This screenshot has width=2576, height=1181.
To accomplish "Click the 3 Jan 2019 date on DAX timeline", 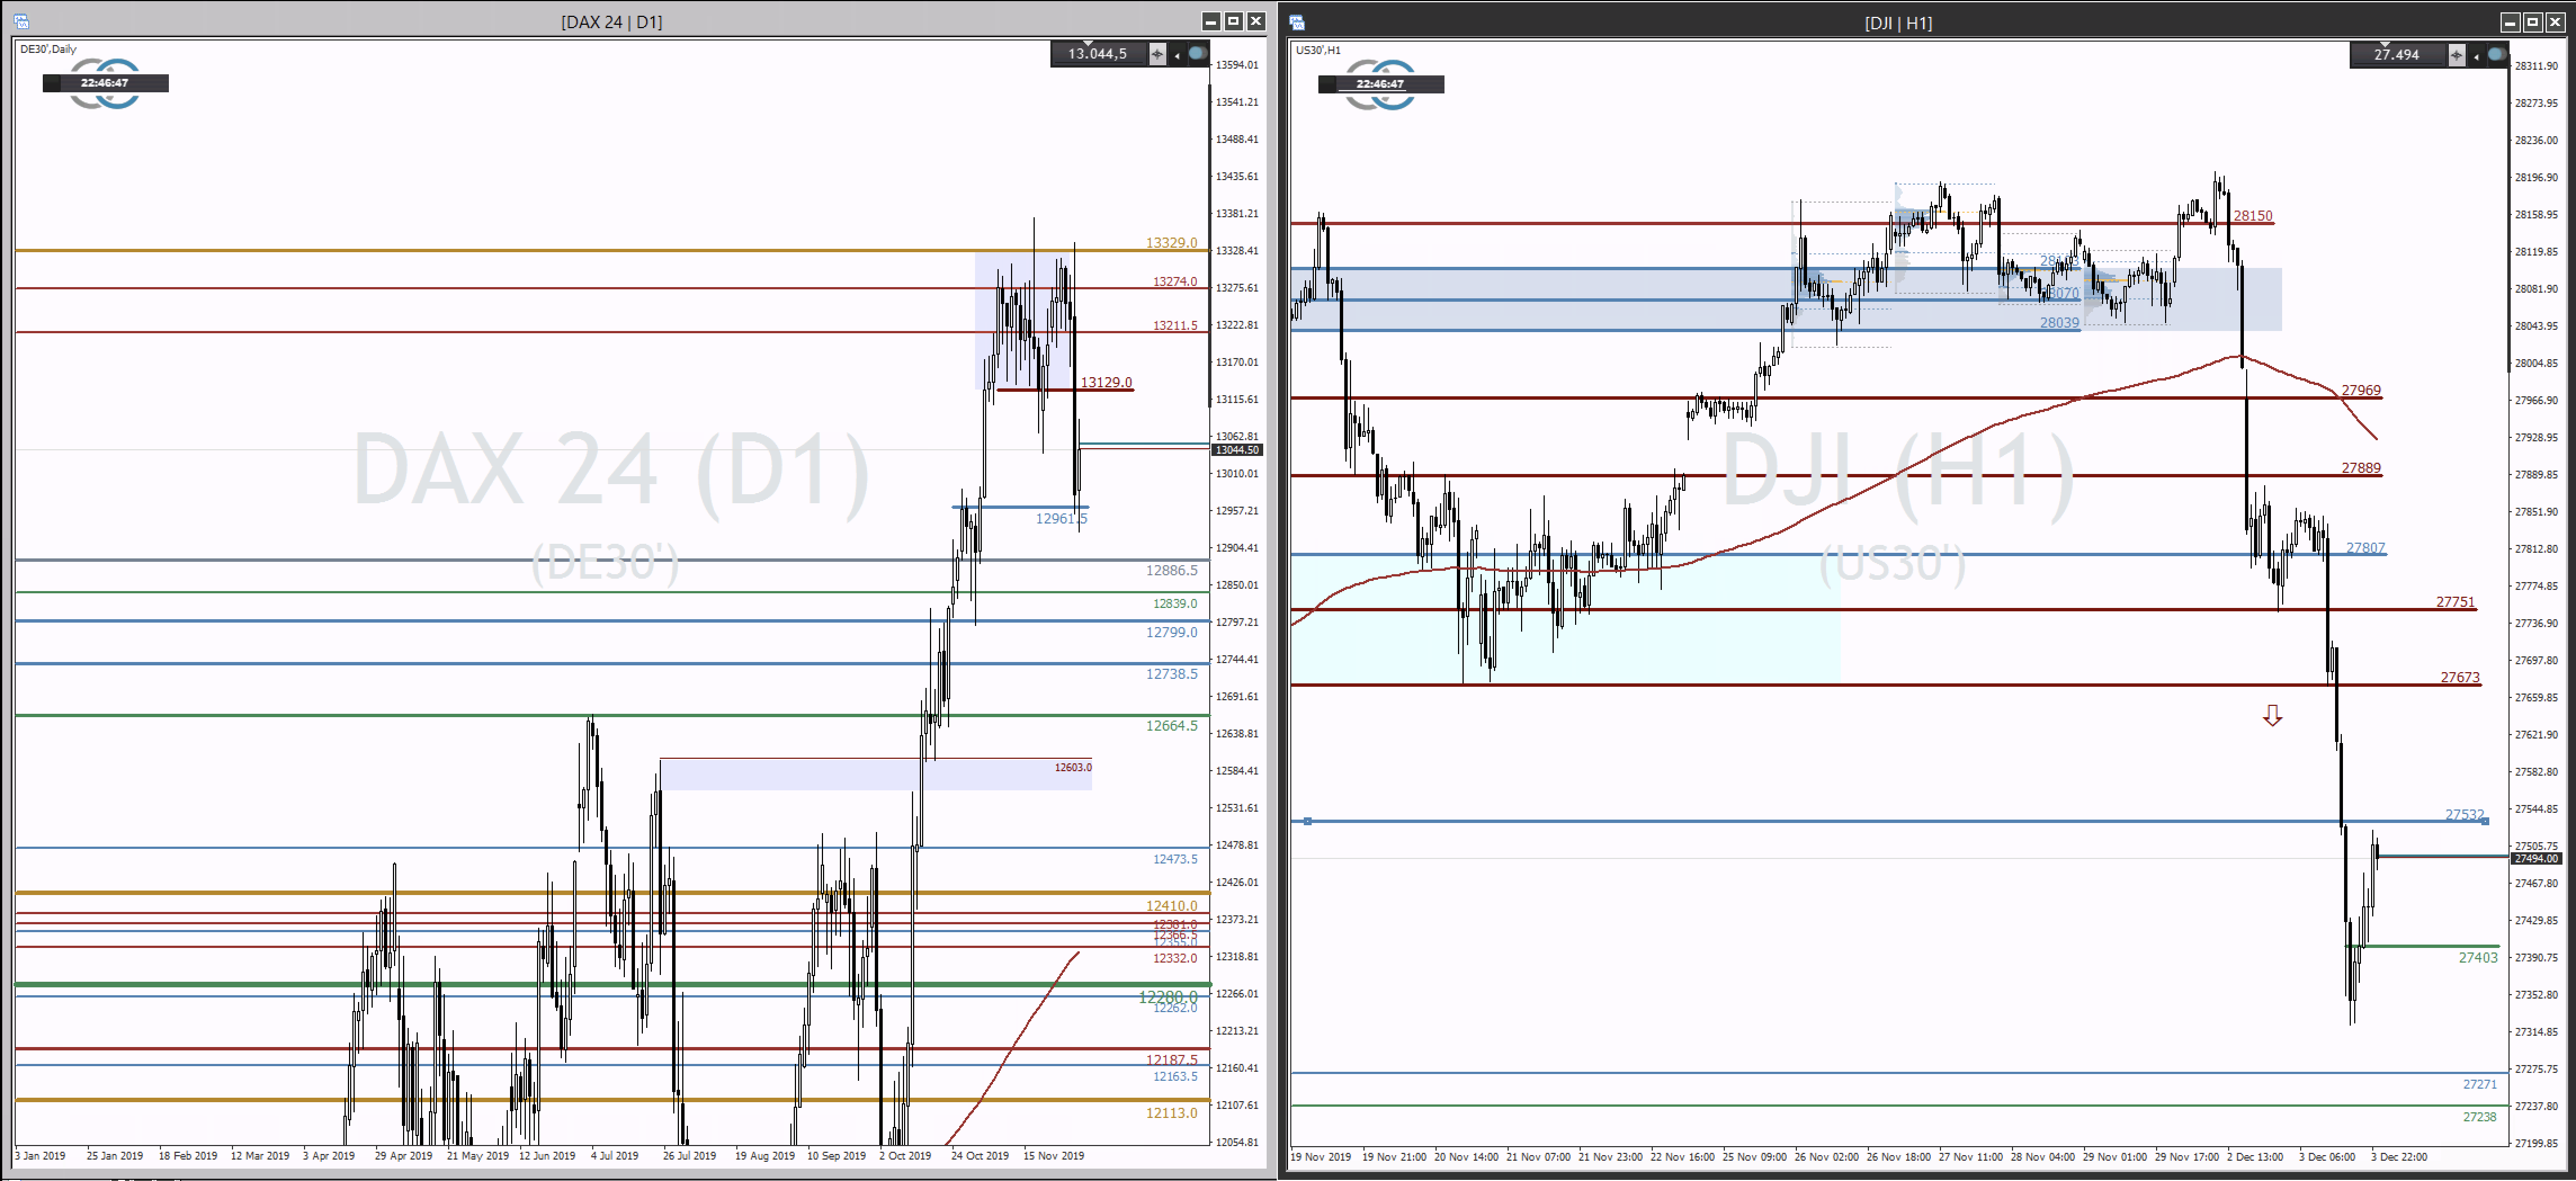I will coord(41,1155).
